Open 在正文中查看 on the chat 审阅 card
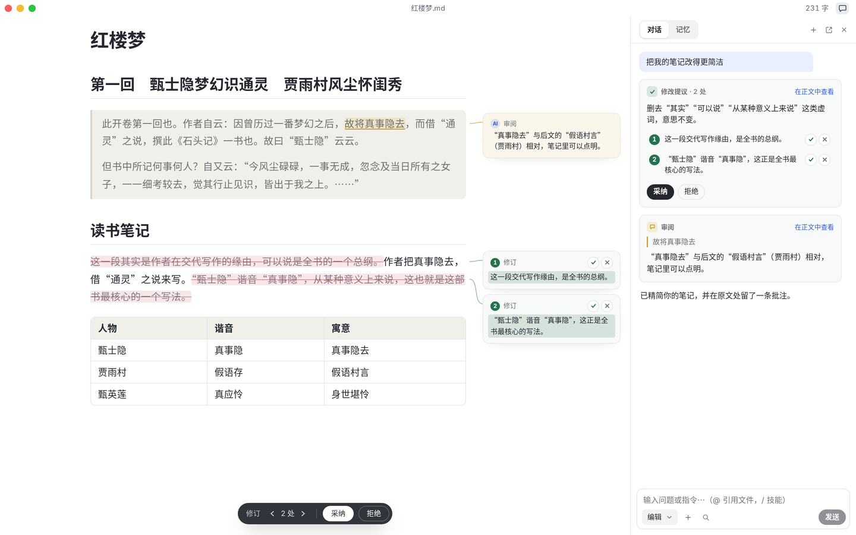Screen dimensions: 856x535 814,228
